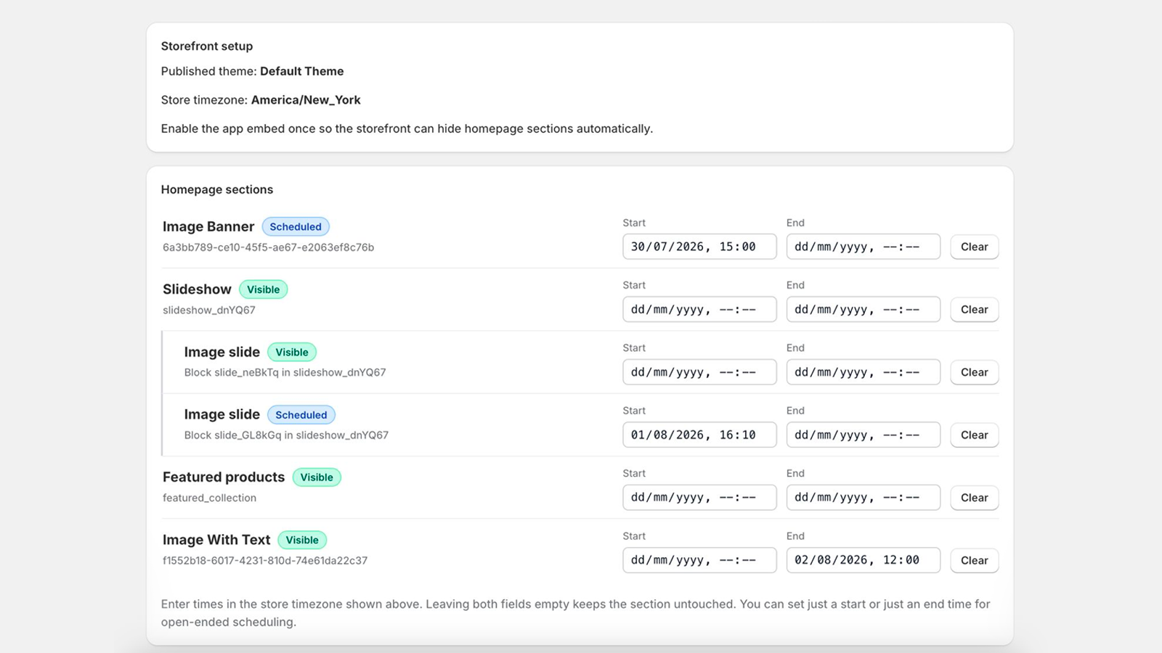Set Slideshow end date field
This screenshot has width=1162, height=653.
tap(864, 310)
